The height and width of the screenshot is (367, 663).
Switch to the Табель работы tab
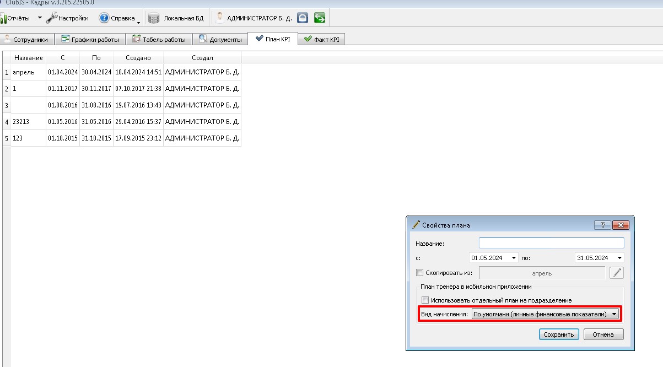[159, 40]
